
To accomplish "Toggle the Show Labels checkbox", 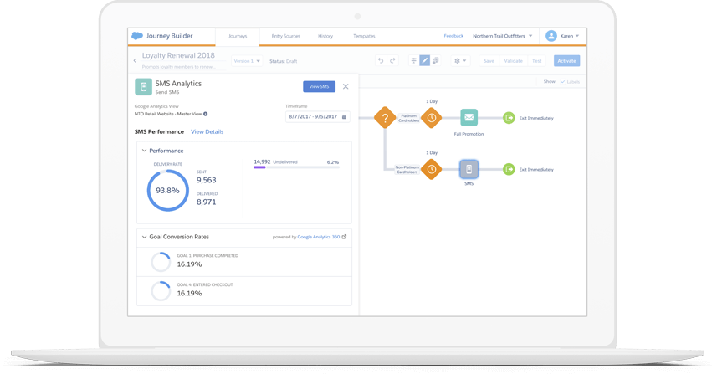I will (x=563, y=82).
